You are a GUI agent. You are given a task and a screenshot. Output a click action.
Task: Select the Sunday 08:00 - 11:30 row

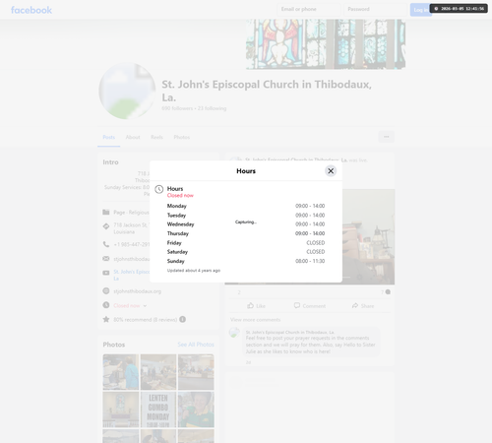pos(246,261)
